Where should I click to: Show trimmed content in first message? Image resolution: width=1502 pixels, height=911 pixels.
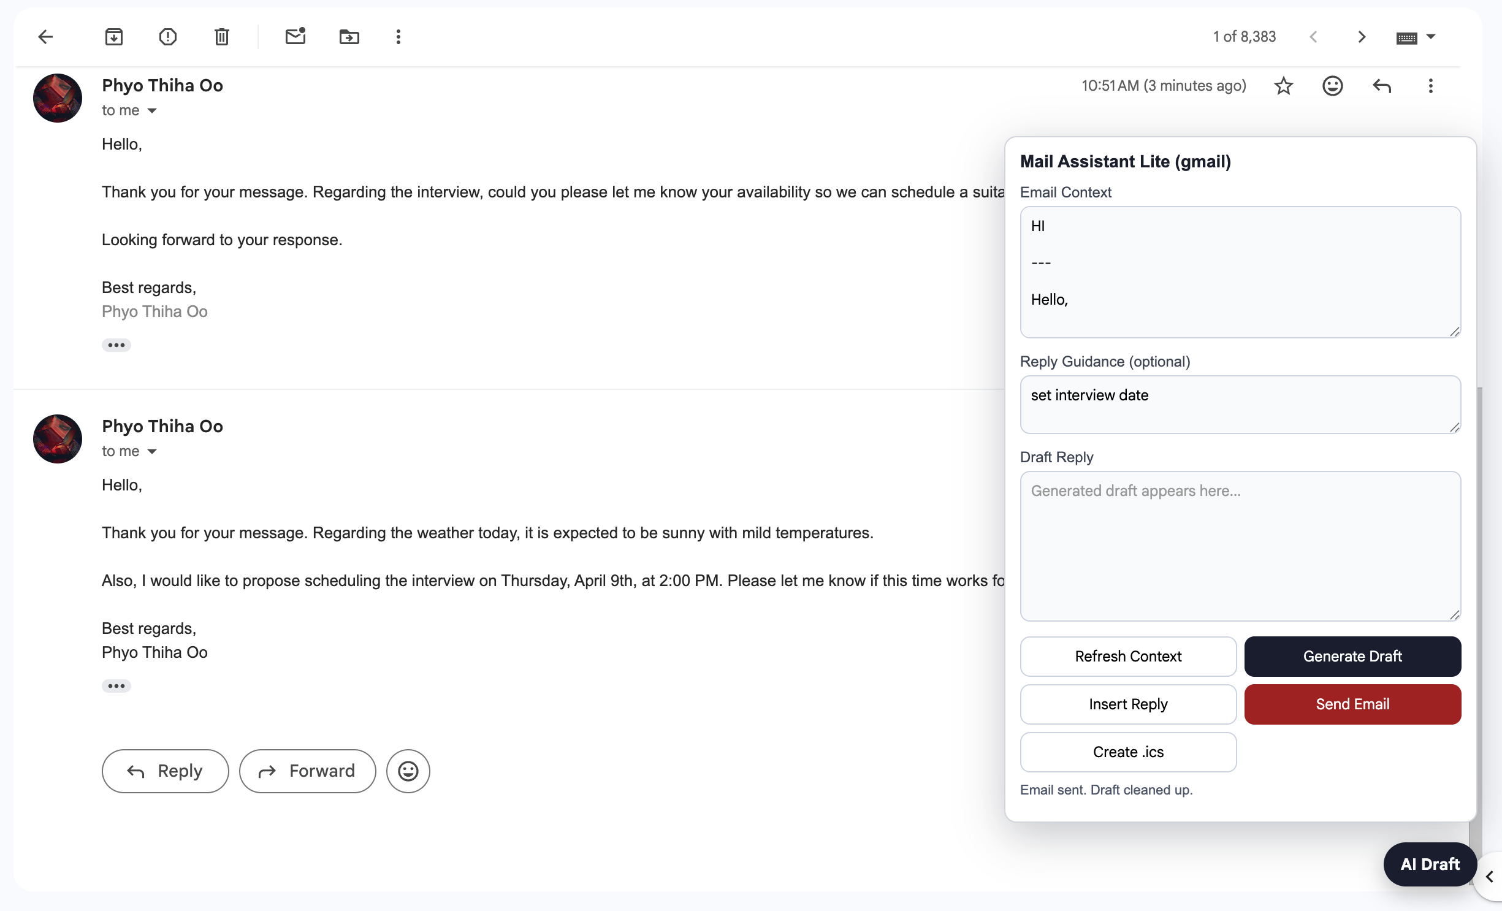pyautogui.click(x=116, y=345)
